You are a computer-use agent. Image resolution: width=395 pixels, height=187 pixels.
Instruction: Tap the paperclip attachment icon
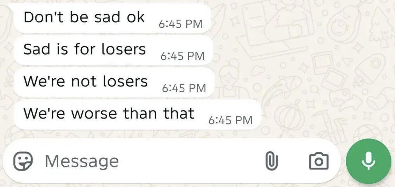[x=271, y=161]
